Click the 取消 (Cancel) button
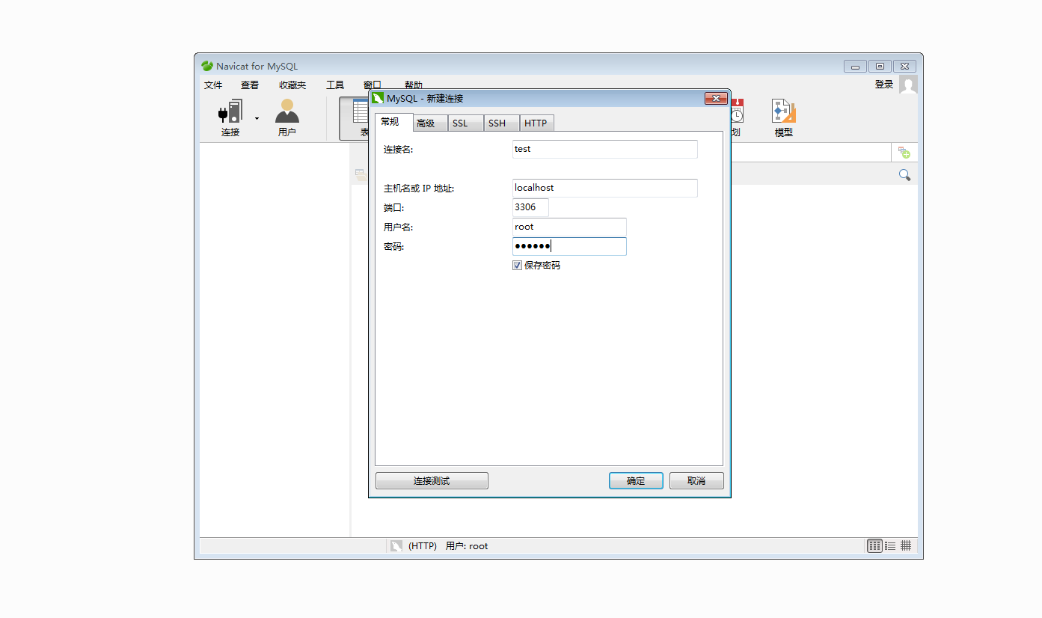The height and width of the screenshot is (618, 1042). pos(696,481)
